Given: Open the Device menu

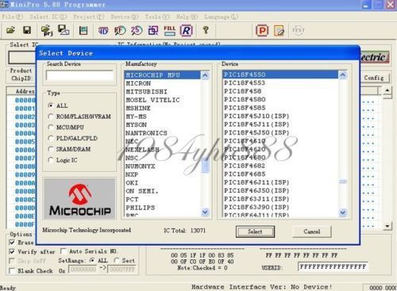Looking at the screenshot, I should pyautogui.click(x=125, y=17).
